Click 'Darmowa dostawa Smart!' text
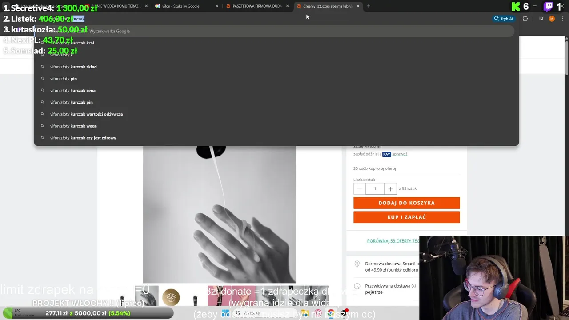 390,264
